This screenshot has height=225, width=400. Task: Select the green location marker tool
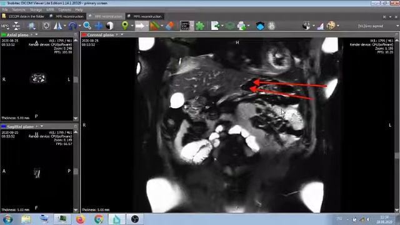tap(125, 26)
